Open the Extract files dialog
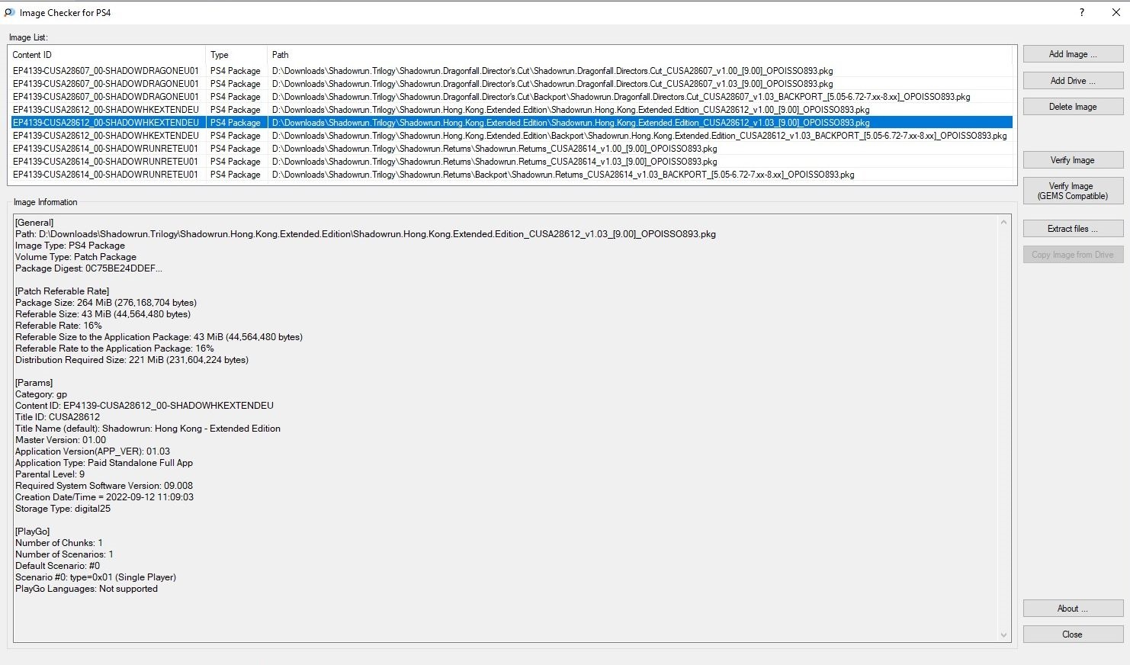Viewport: 1130px width, 665px height. pos(1073,229)
